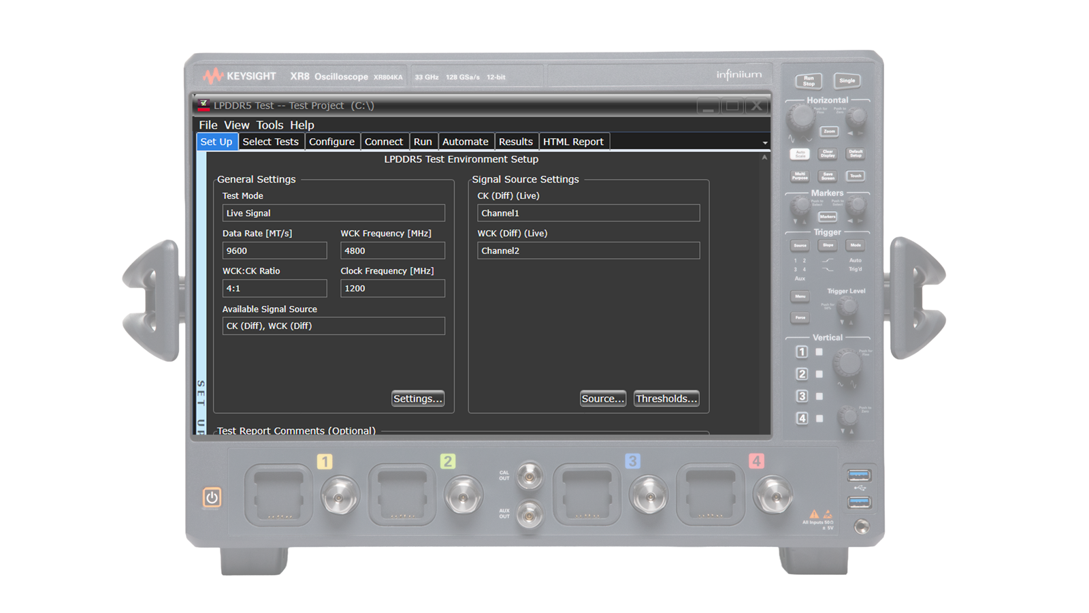Toggle Vertical channel 3 key

pos(802,396)
